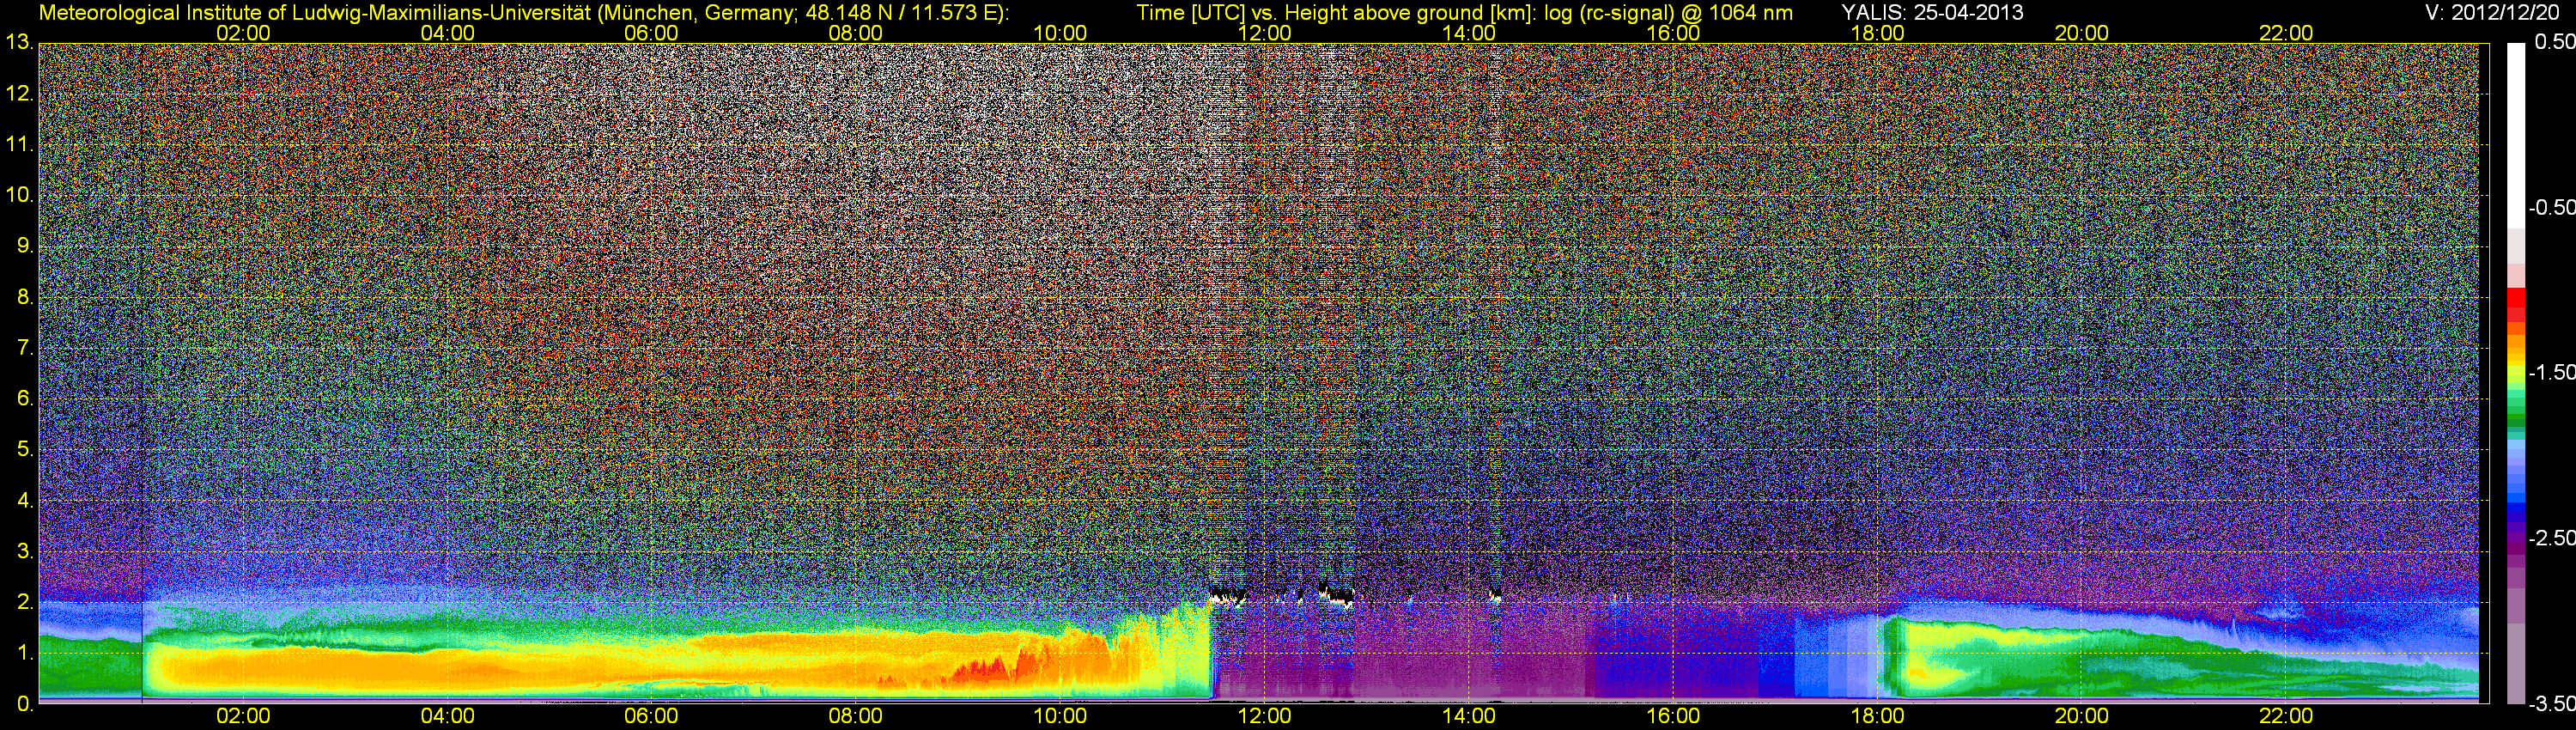The width and height of the screenshot is (2576, 730).
Task: Click the 0.50 colorbar maximum label
Action: [2555, 42]
